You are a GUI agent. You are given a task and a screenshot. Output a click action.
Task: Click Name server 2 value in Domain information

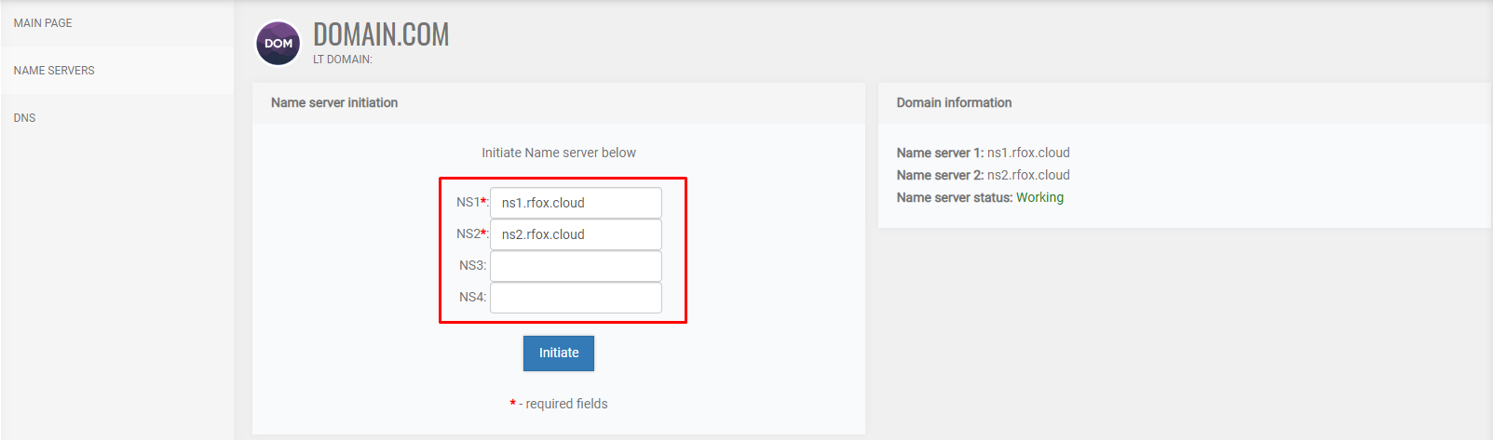coord(1028,175)
